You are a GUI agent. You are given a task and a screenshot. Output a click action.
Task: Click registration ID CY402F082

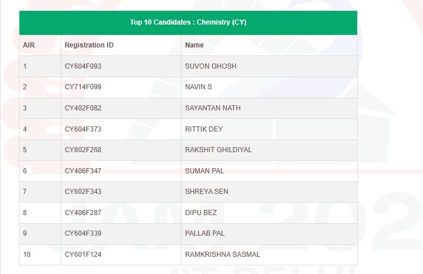83,108
